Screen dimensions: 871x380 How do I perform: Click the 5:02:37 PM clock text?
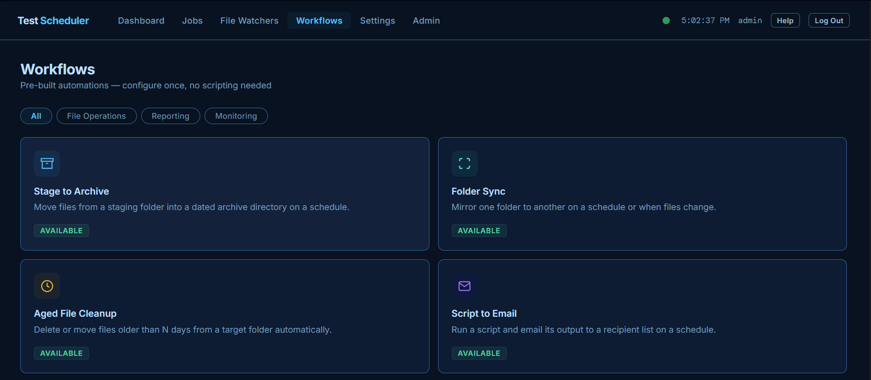coord(705,20)
